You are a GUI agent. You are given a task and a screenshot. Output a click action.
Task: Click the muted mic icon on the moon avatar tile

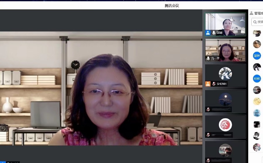[x=208, y=109]
